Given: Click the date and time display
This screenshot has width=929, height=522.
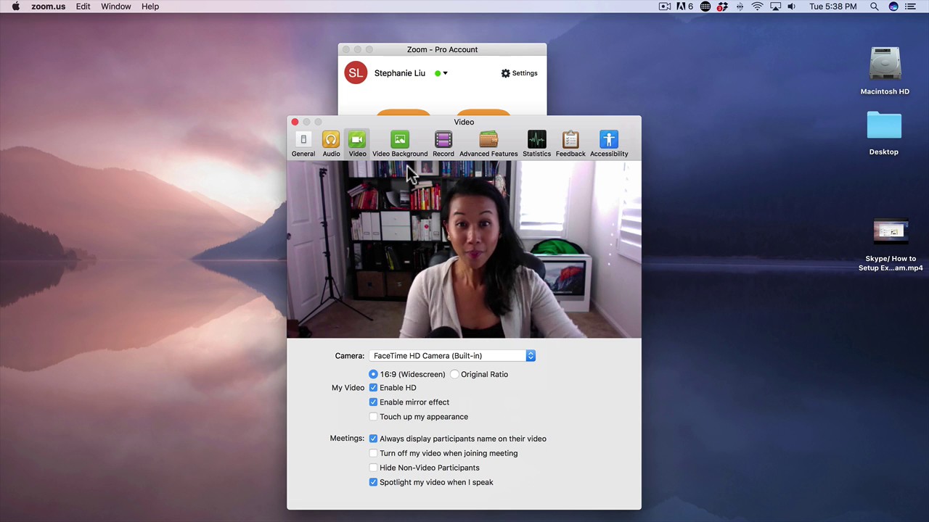Looking at the screenshot, I should [x=832, y=7].
